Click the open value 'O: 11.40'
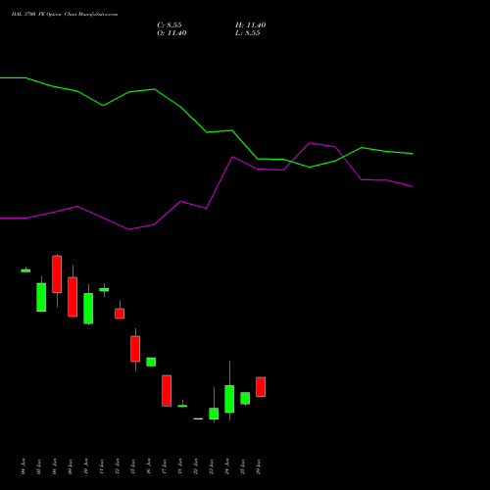490x490 pixels. point(171,33)
